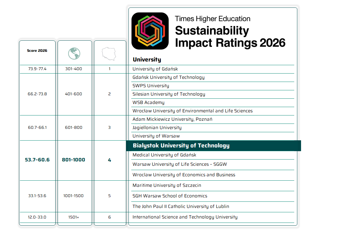Select the score range 60.7–66.1
Viewport: 339px width, 248px height.
coord(37,127)
